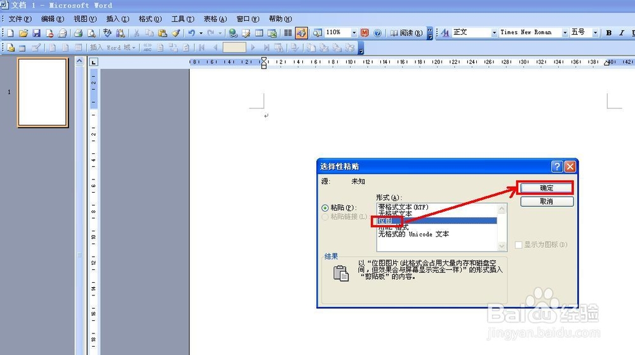Click the Undo arrow icon

tap(191, 33)
